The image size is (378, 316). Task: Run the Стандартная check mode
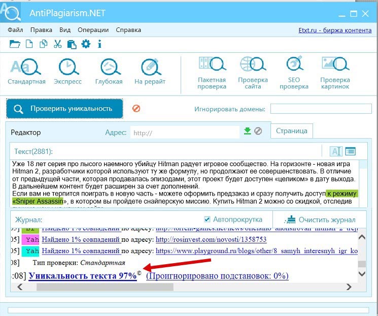(26, 72)
